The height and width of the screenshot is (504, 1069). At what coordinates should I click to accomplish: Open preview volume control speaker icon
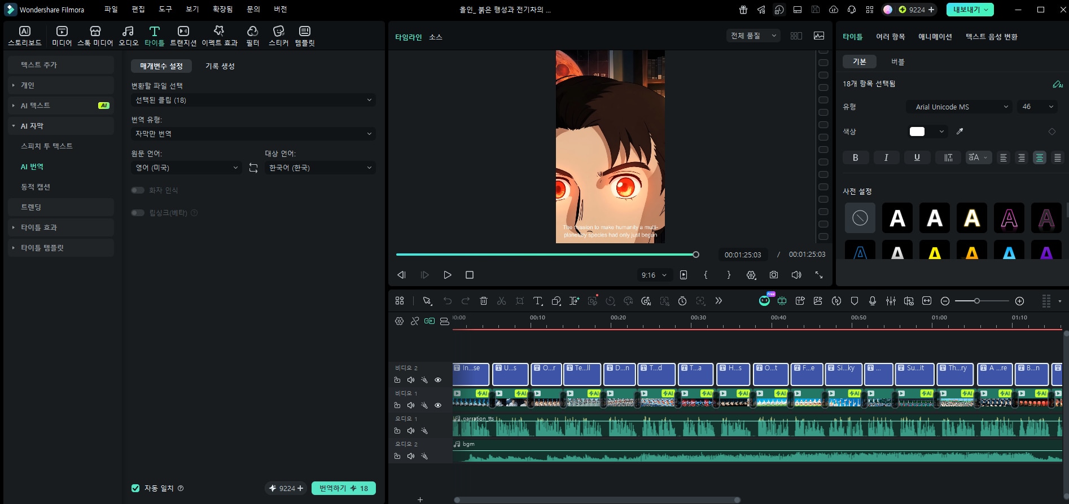click(796, 275)
